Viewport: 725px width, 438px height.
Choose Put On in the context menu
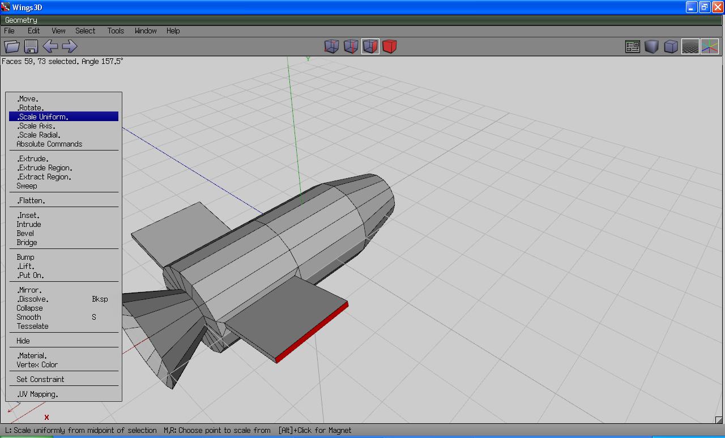63,275
